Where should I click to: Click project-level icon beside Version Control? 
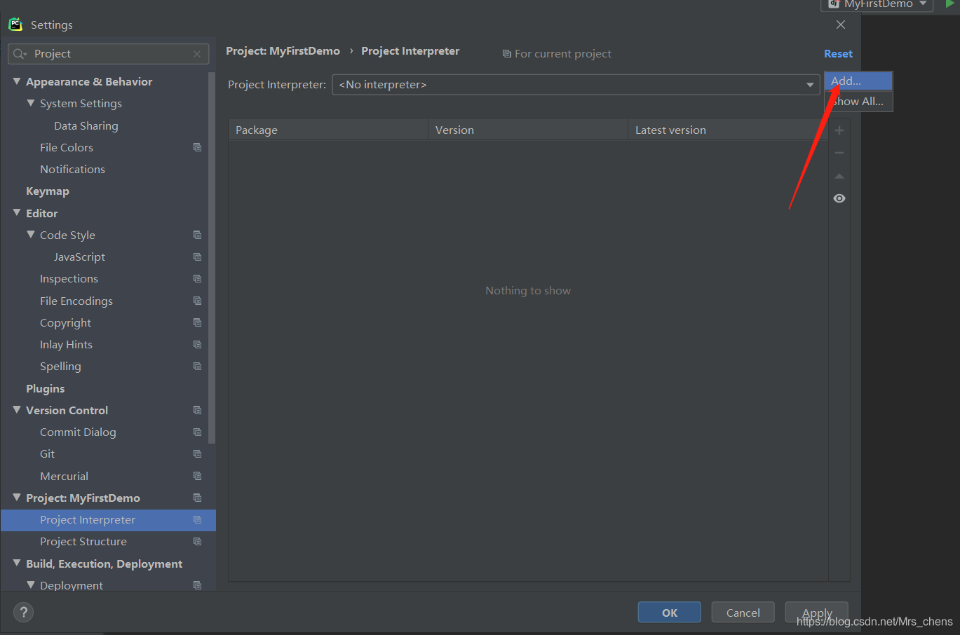pyautogui.click(x=197, y=410)
